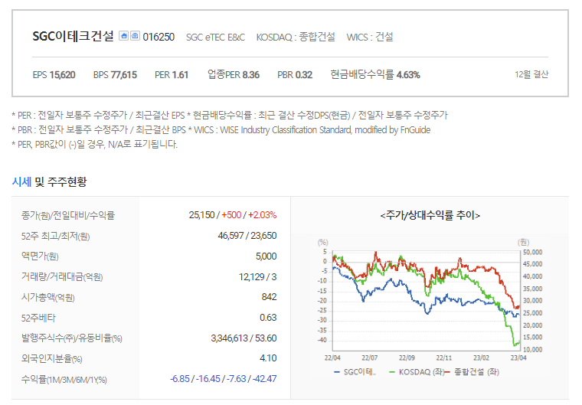Screen dimensions: 582x405
Task: Click the 50,000 right axis label
Action: (532, 253)
